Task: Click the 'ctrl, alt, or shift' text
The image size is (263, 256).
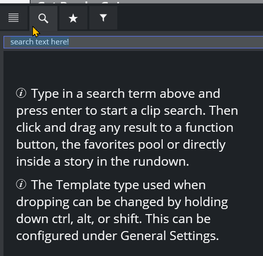Action: pyautogui.click(x=97, y=219)
